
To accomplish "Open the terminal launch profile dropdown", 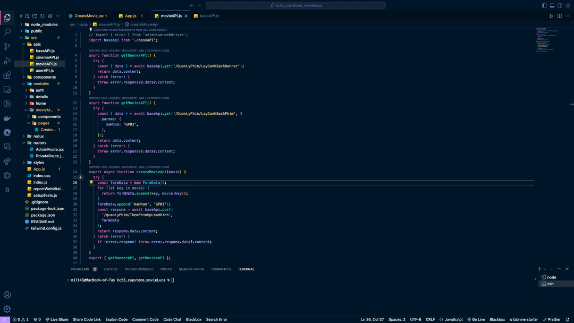I will (544, 269).
